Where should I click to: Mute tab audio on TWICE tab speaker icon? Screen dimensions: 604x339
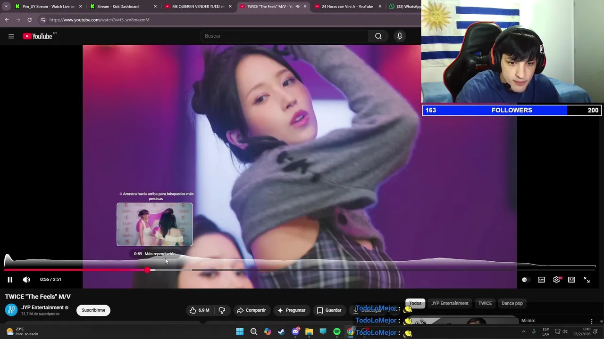pos(297,7)
